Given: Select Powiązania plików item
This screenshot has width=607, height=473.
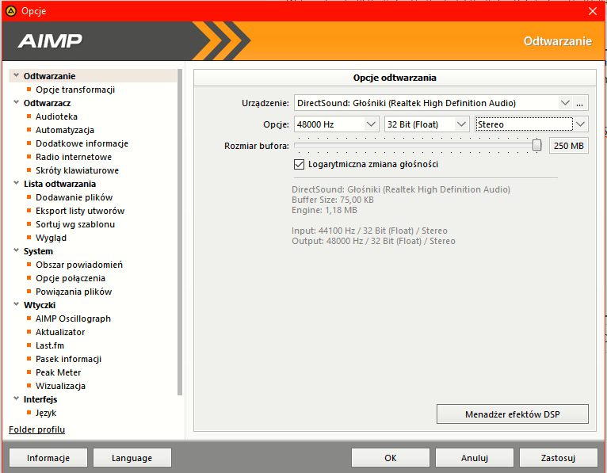Looking at the screenshot, I should tap(74, 292).
